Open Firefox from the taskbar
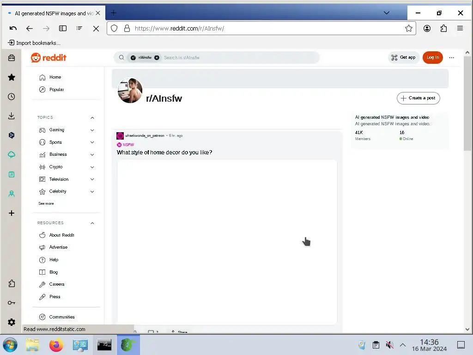Image resolution: width=473 pixels, height=355 pixels. (x=56, y=345)
